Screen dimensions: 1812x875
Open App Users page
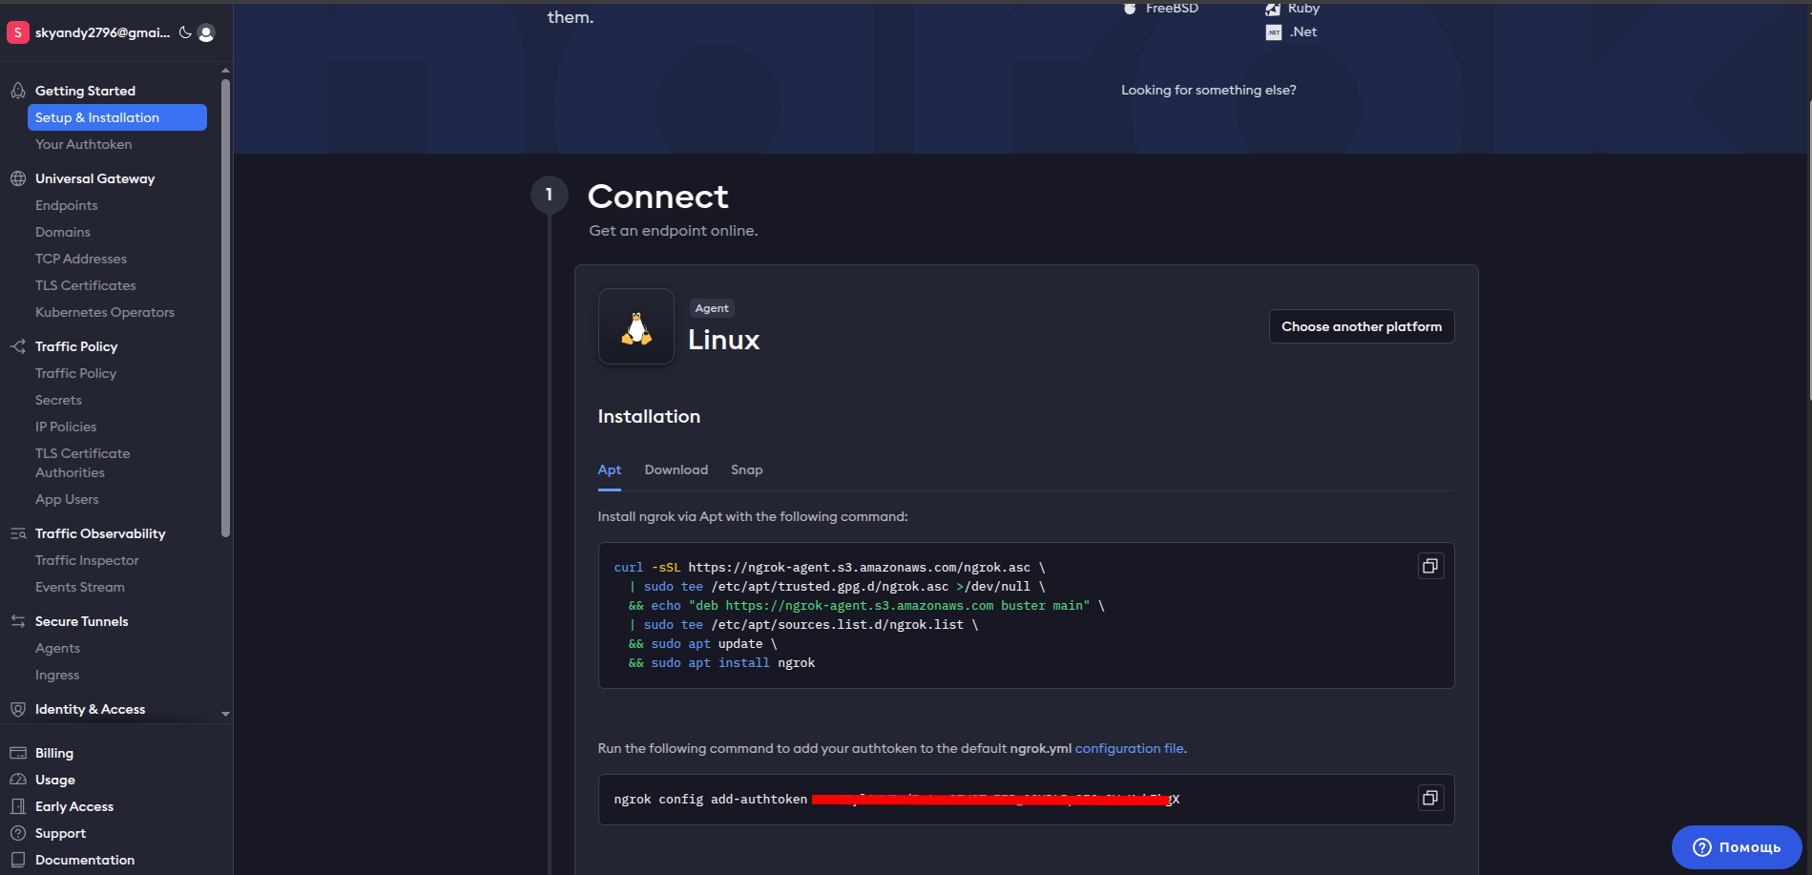pos(67,499)
